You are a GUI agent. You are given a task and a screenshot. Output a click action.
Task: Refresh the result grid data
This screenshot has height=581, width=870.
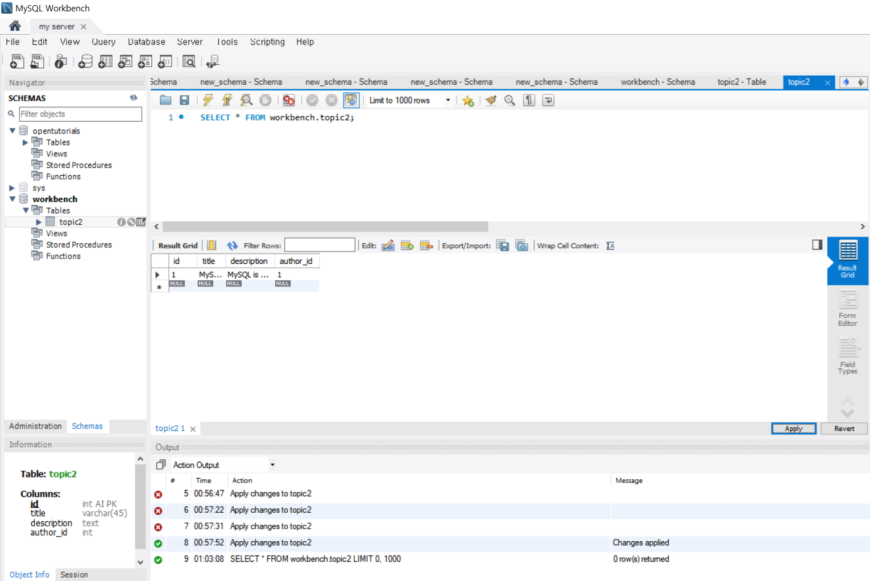[x=232, y=246]
